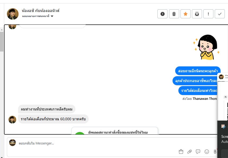The width and height of the screenshot is (228, 158).
Task: Click the dropdown arrow beside มอบหมายการสนทนานี้
Action: coord(52,16)
